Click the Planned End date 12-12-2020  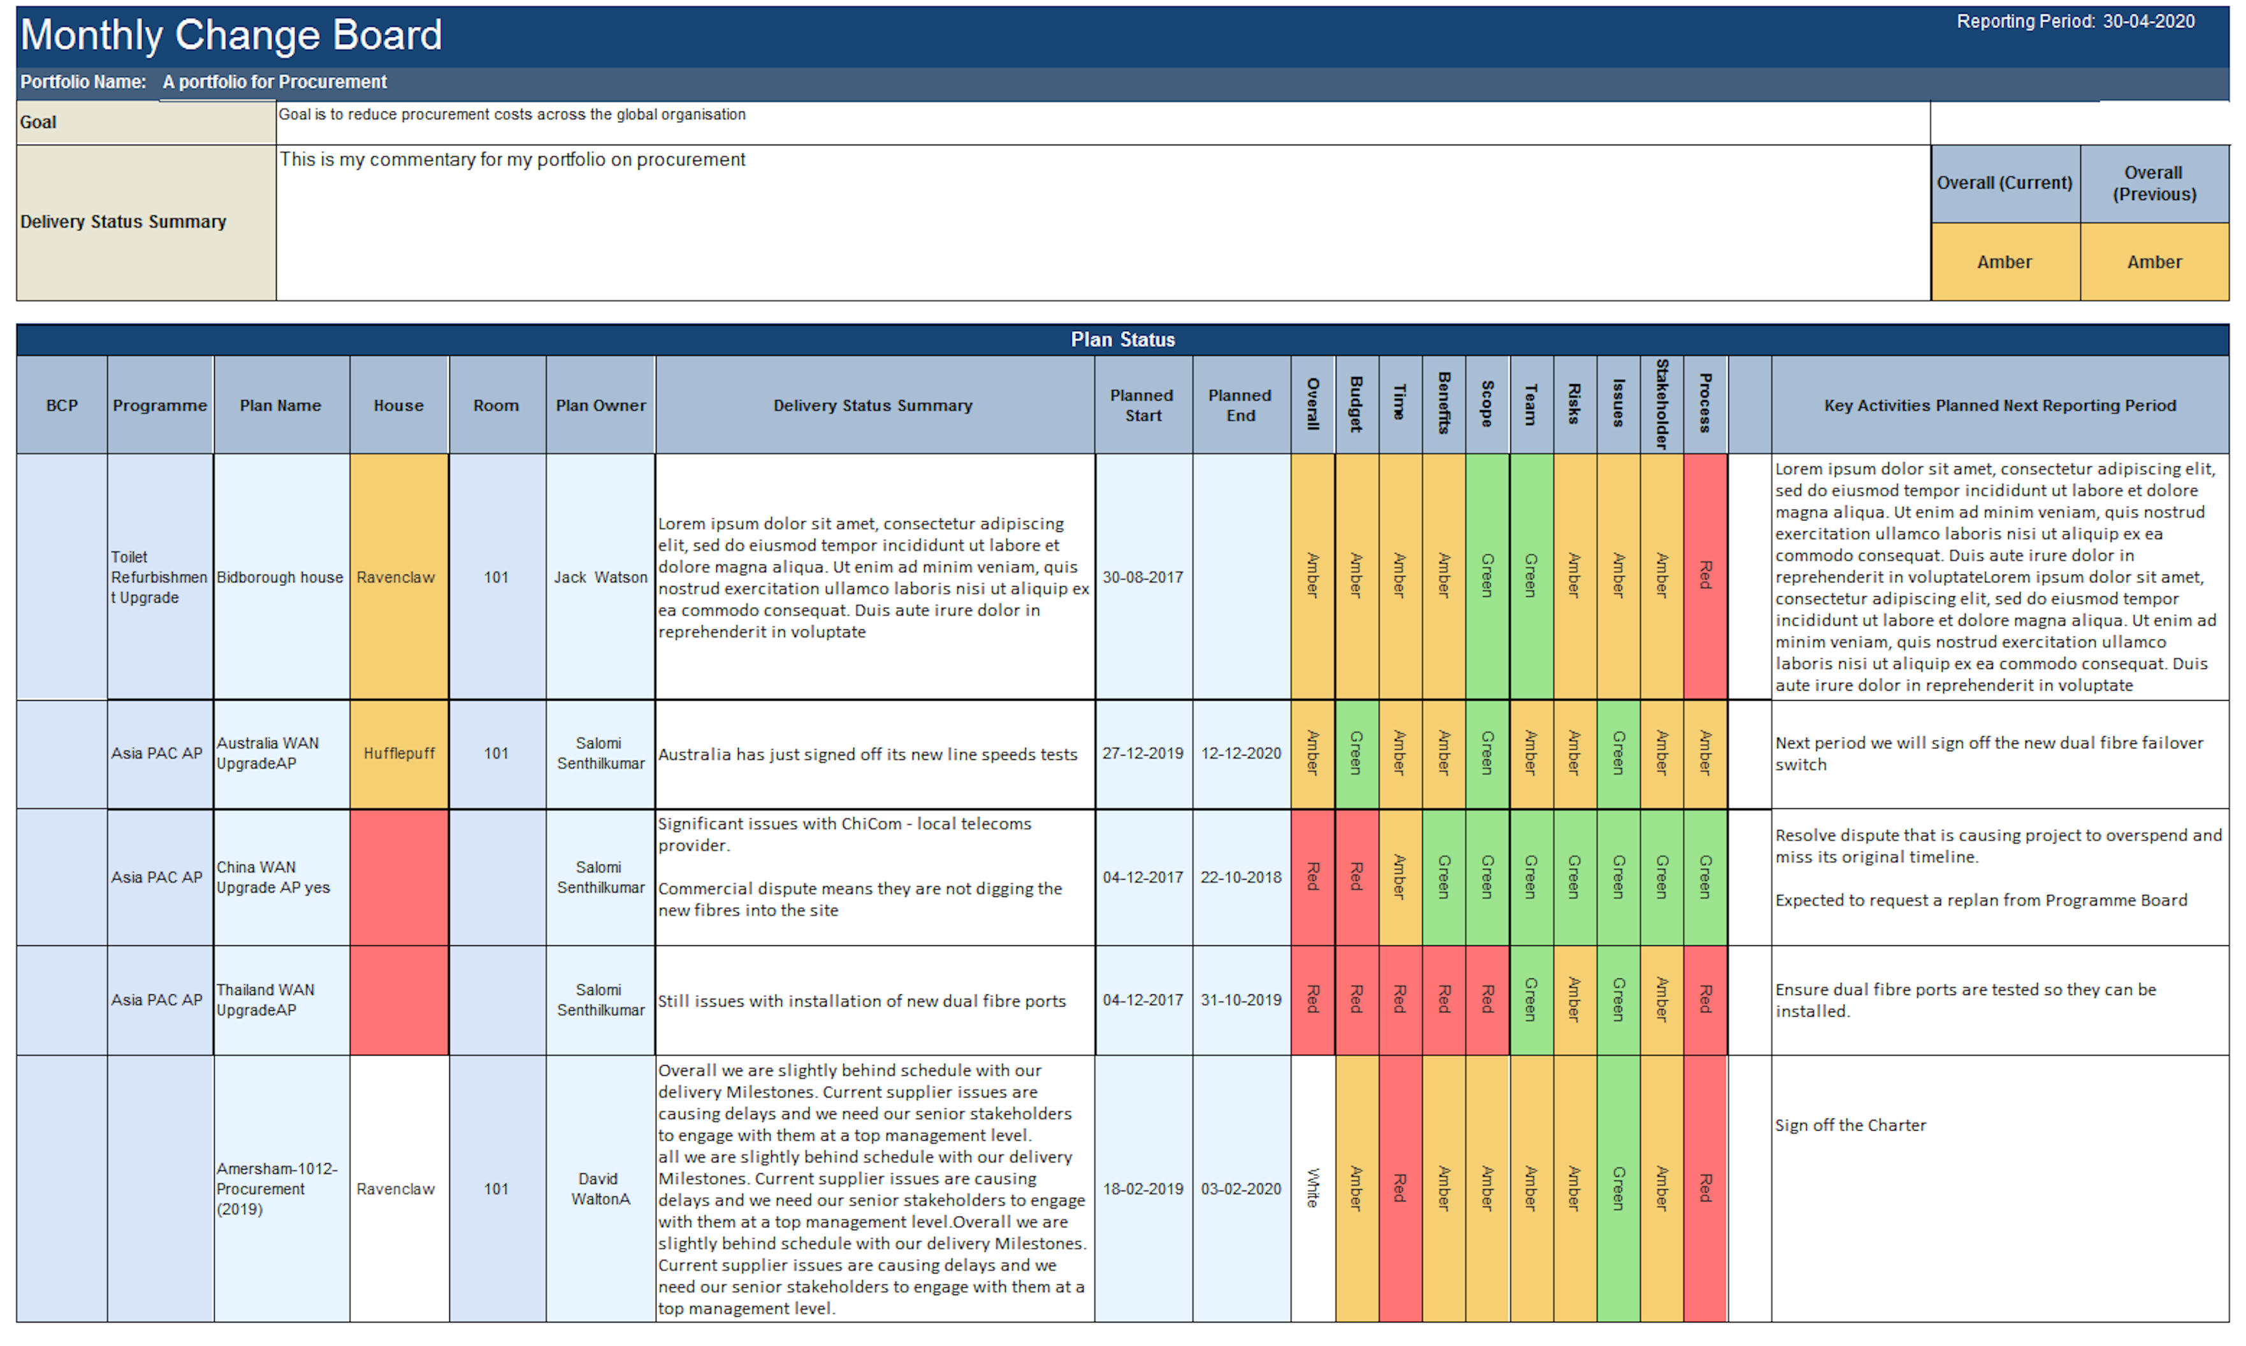click(x=1240, y=753)
